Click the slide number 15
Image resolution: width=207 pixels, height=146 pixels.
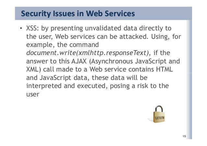coord(184,136)
